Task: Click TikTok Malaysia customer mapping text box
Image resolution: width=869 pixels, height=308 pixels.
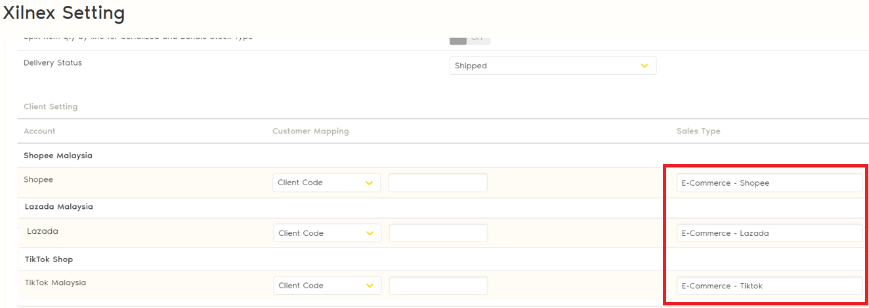Action: coord(438,286)
